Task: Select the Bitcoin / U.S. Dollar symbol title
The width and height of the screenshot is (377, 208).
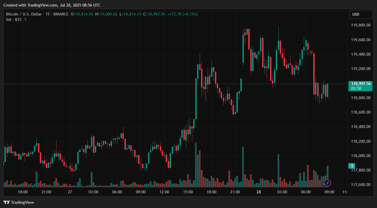Action: click(x=24, y=14)
